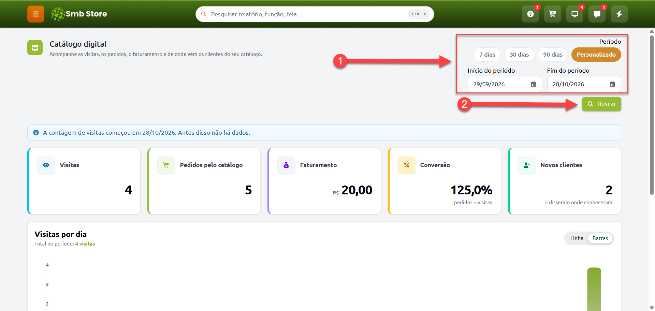Select the Personalizado period
This screenshot has width=655, height=311.
click(x=596, y=55)
